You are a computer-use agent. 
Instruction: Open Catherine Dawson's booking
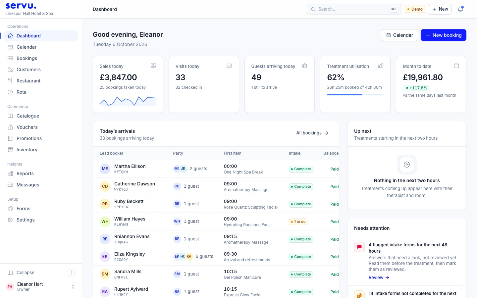click(216, 186)
